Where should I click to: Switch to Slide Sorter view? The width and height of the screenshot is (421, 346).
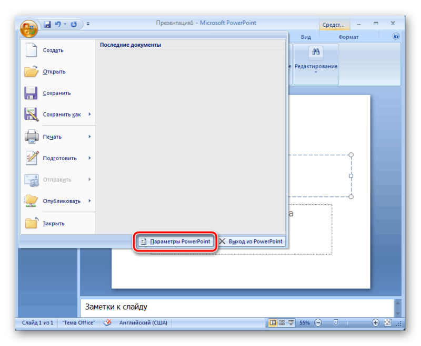click(x=282, y=323)
